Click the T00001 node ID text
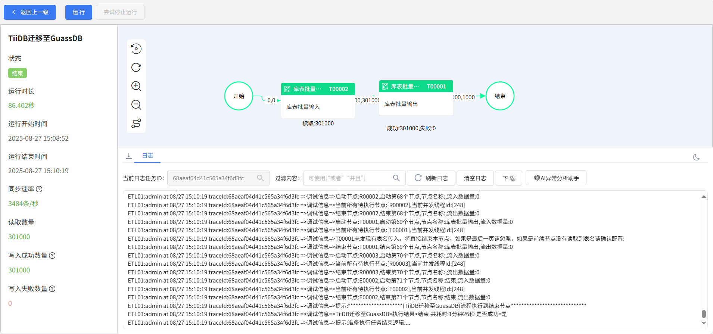 click(x=436, y=87)
